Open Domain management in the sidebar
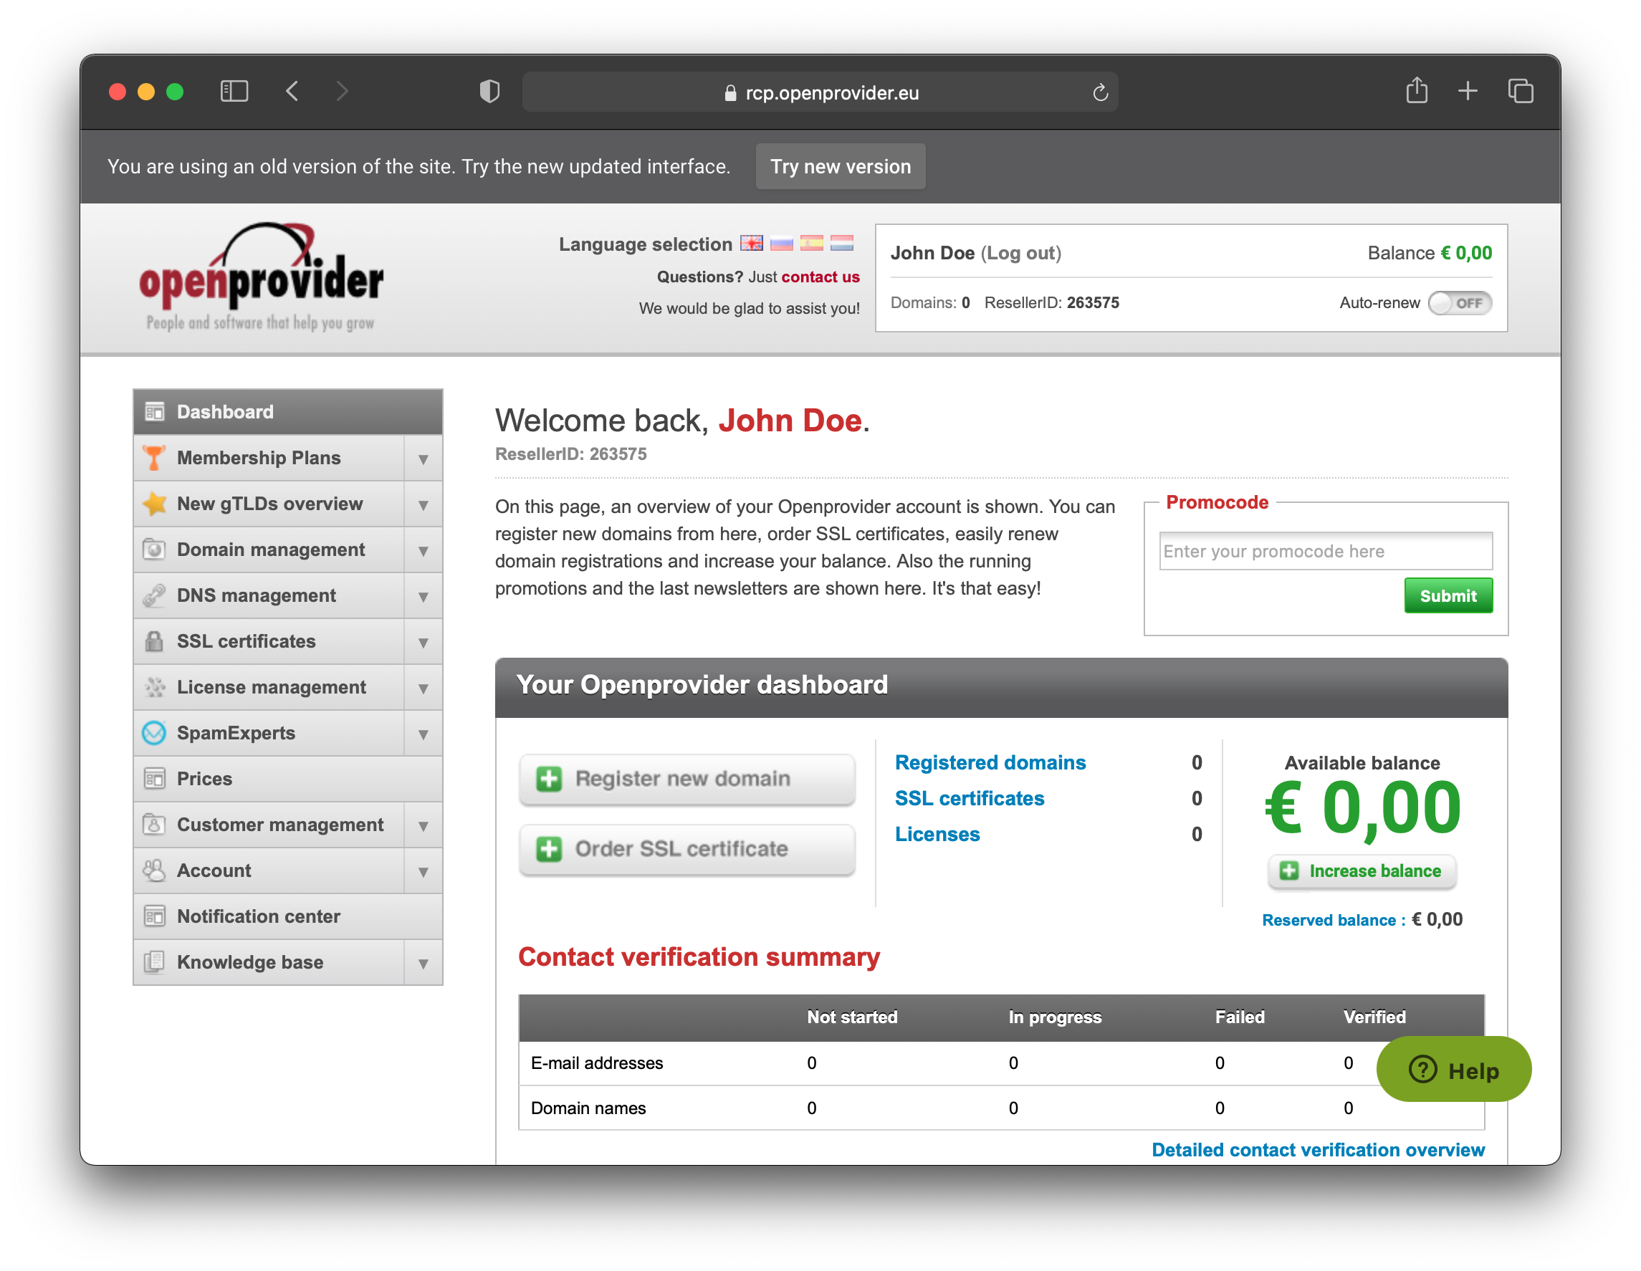Screen dimensions: 1641x1271 point(269,550)
